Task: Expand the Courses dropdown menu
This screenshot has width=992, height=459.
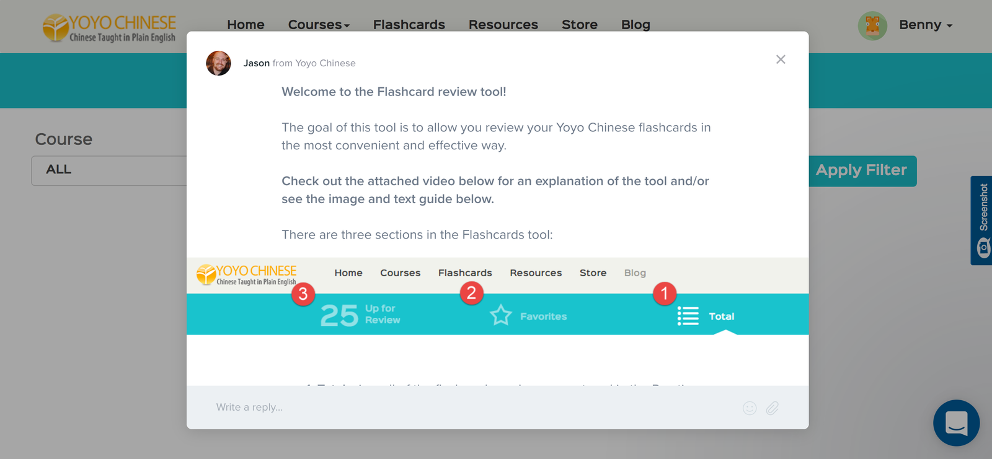Action: tap(319, 25)
